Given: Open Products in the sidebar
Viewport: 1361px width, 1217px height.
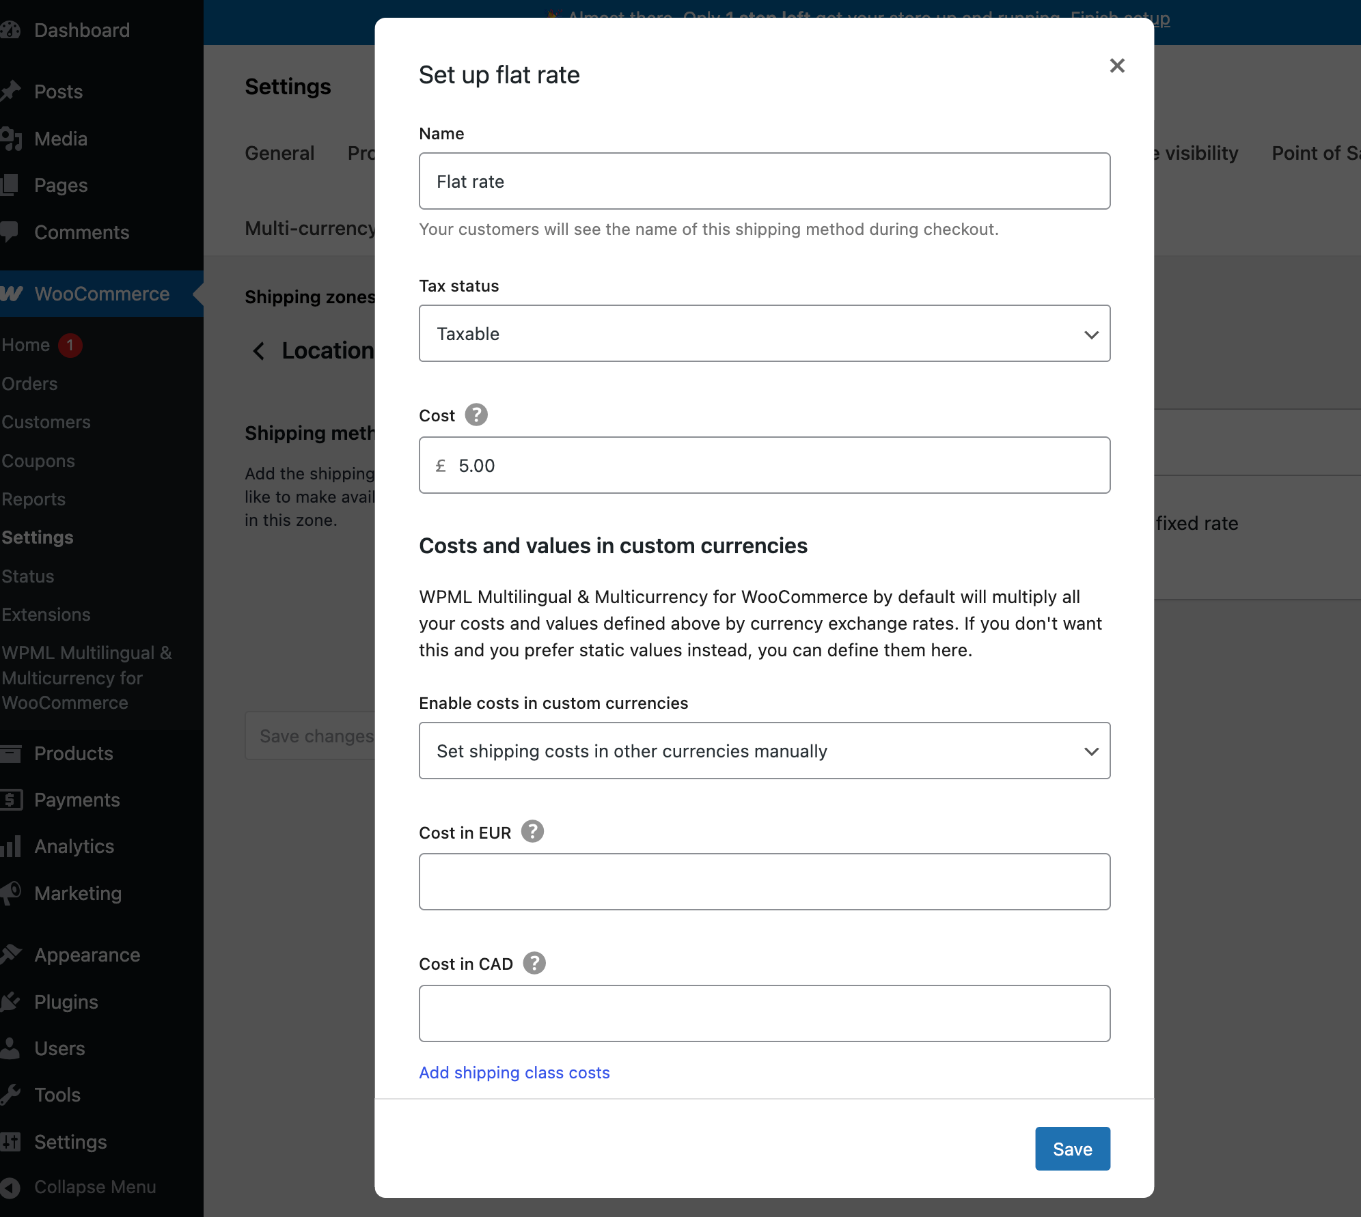Looking at the screenshot, I should click(x=73, y=753).
